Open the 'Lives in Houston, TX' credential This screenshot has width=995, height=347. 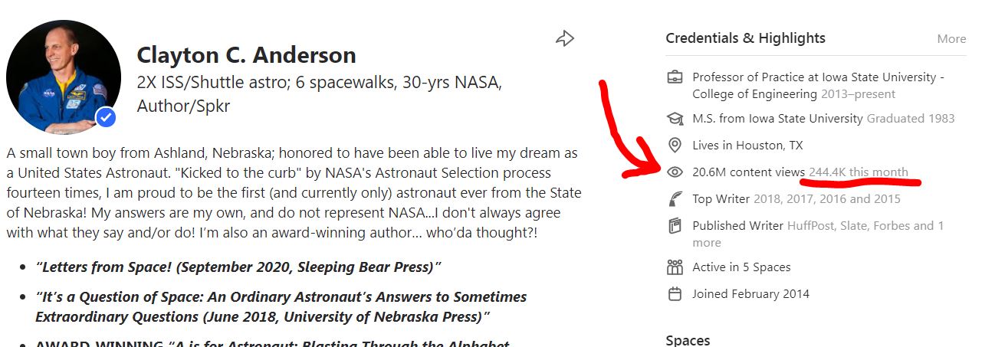click(x=747, y=145)
